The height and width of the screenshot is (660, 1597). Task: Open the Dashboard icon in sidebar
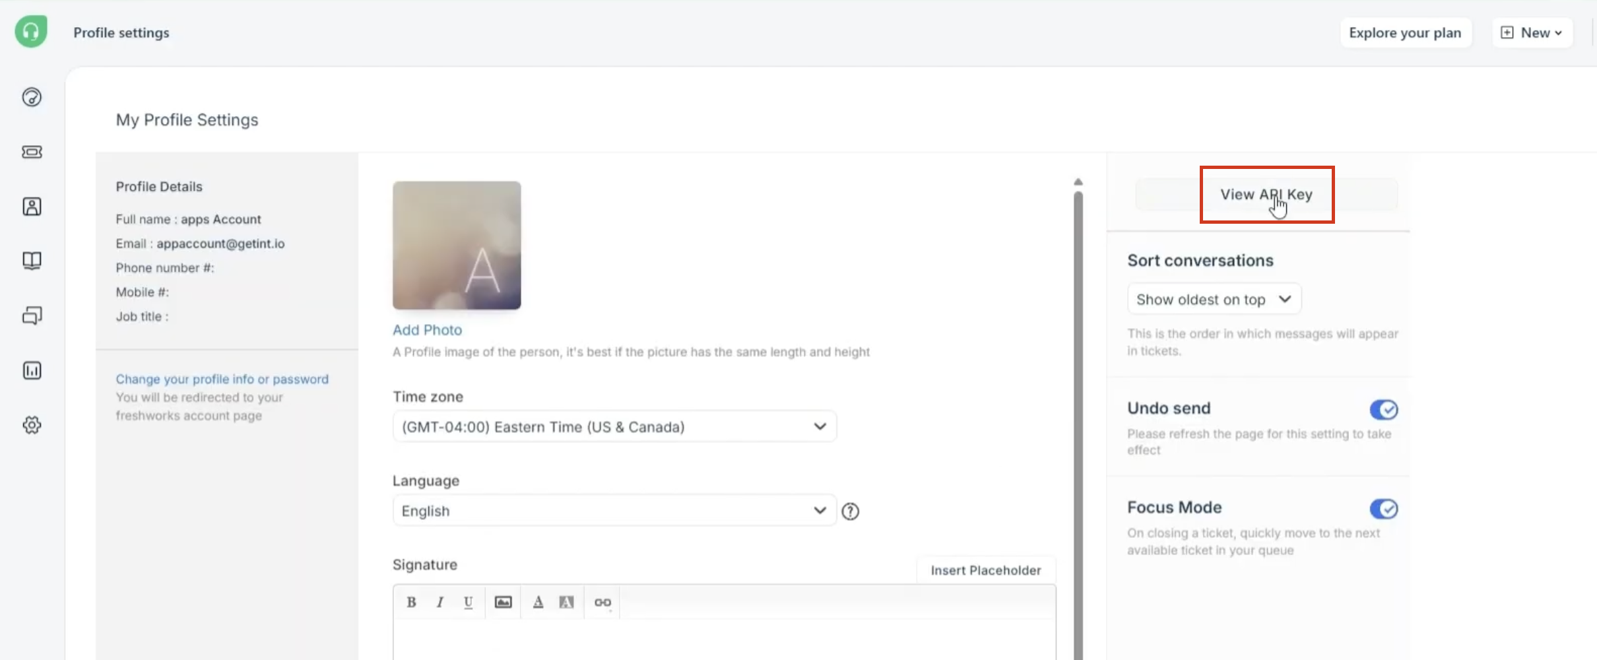click(x=32, y=98)
